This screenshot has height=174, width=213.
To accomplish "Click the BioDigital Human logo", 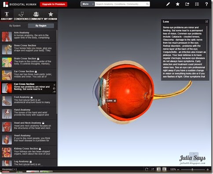I will coord(20,4).
